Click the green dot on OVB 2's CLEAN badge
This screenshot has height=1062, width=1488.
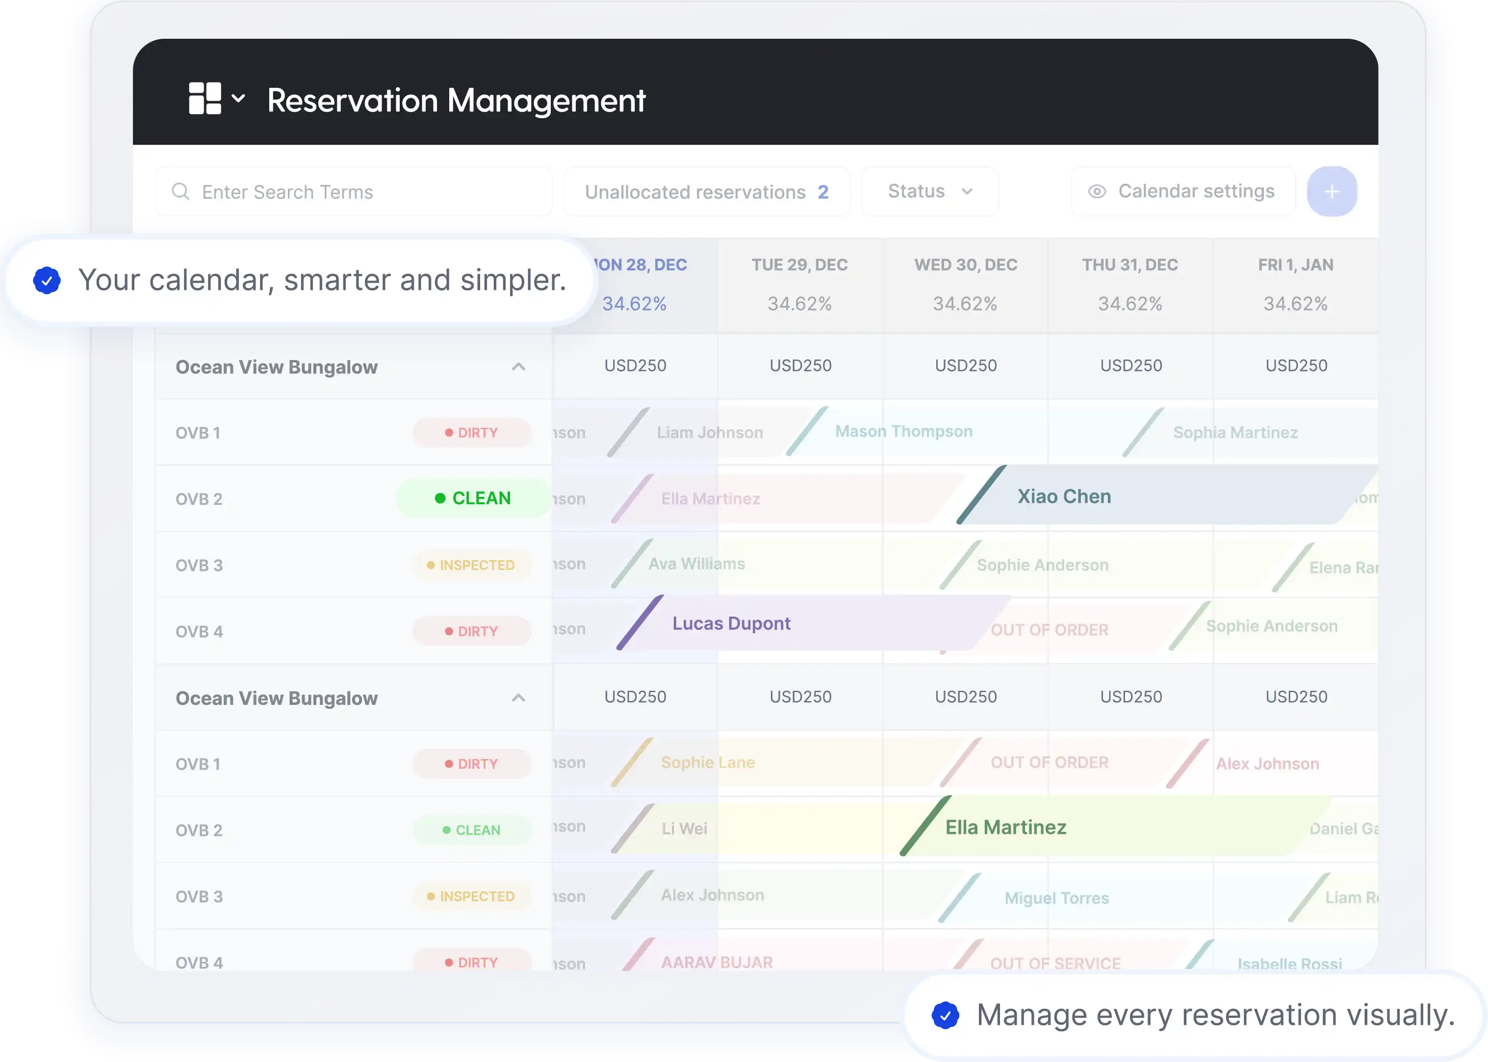tap(439, 498)
